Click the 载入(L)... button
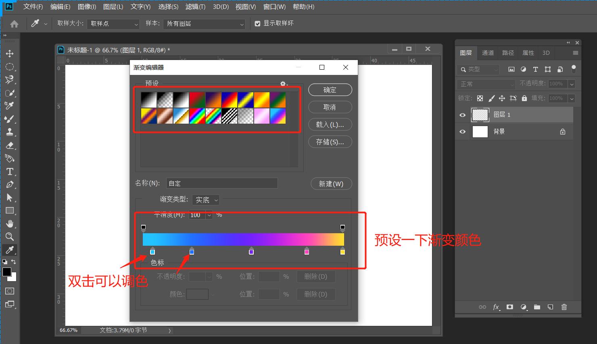Screen dimensions: 597x344 [330, 124]
